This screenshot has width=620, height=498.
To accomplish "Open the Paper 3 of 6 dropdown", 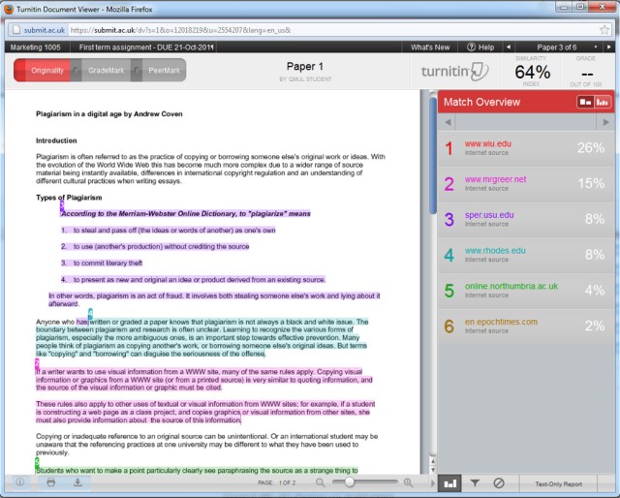I will click(x=596, y=47).
